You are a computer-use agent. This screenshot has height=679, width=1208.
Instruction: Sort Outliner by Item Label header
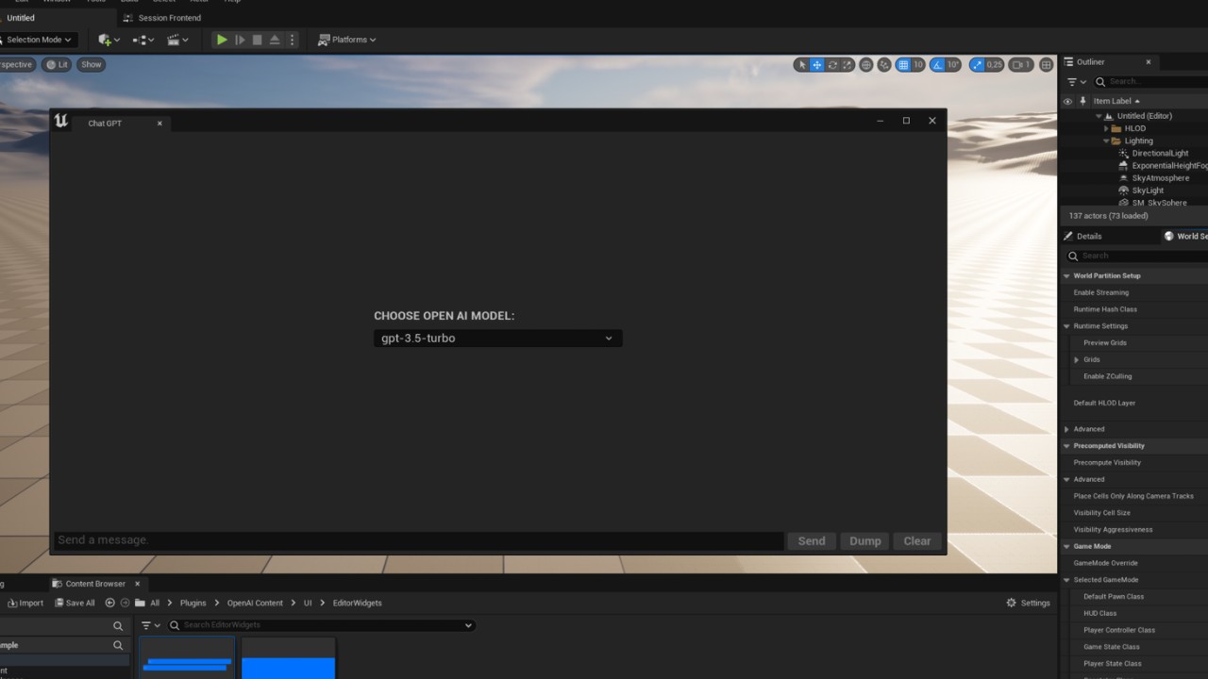[x=1116, y=101]
